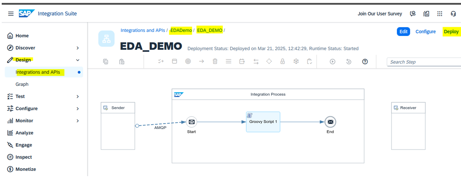This screenshot has height=179, width=461.
Task: Open the help question mark icon
Action: 365,61
